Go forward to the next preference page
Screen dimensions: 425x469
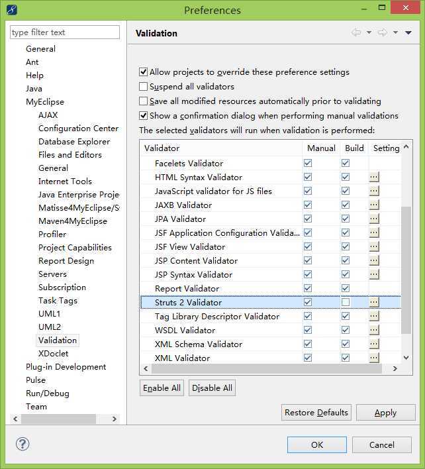(x=382, y=32)
